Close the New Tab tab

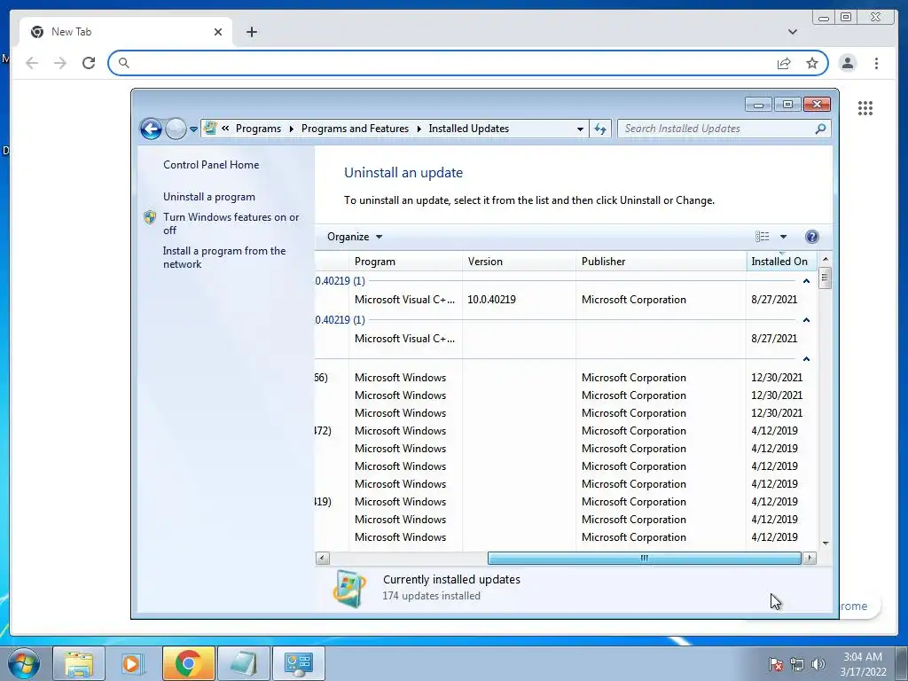(x=218, y=32)
